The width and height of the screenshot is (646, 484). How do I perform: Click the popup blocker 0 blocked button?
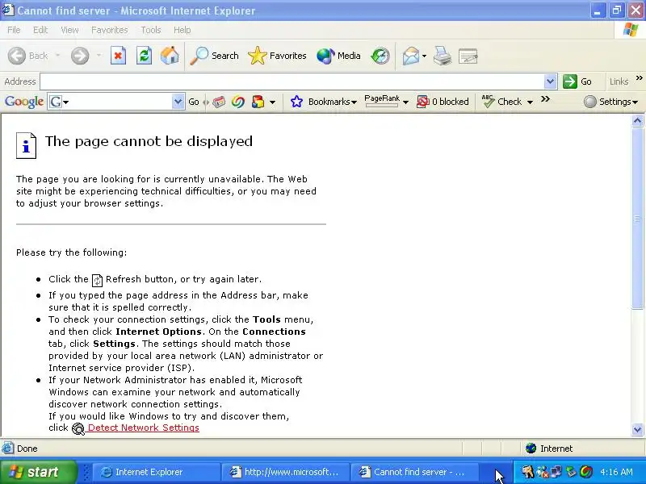point(443,102)
